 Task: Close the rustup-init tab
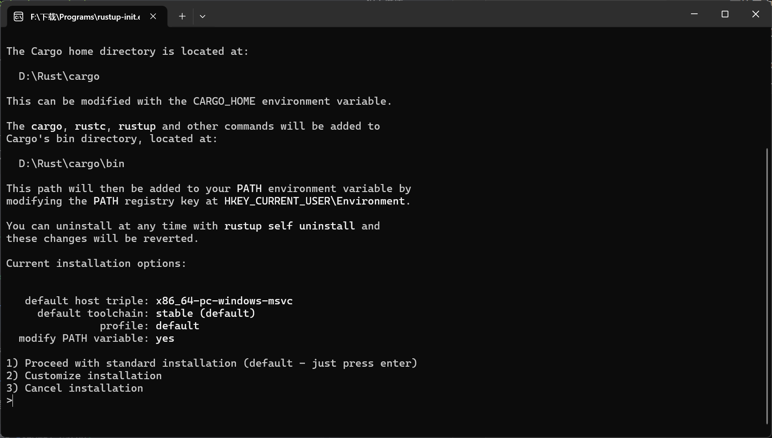153,16
